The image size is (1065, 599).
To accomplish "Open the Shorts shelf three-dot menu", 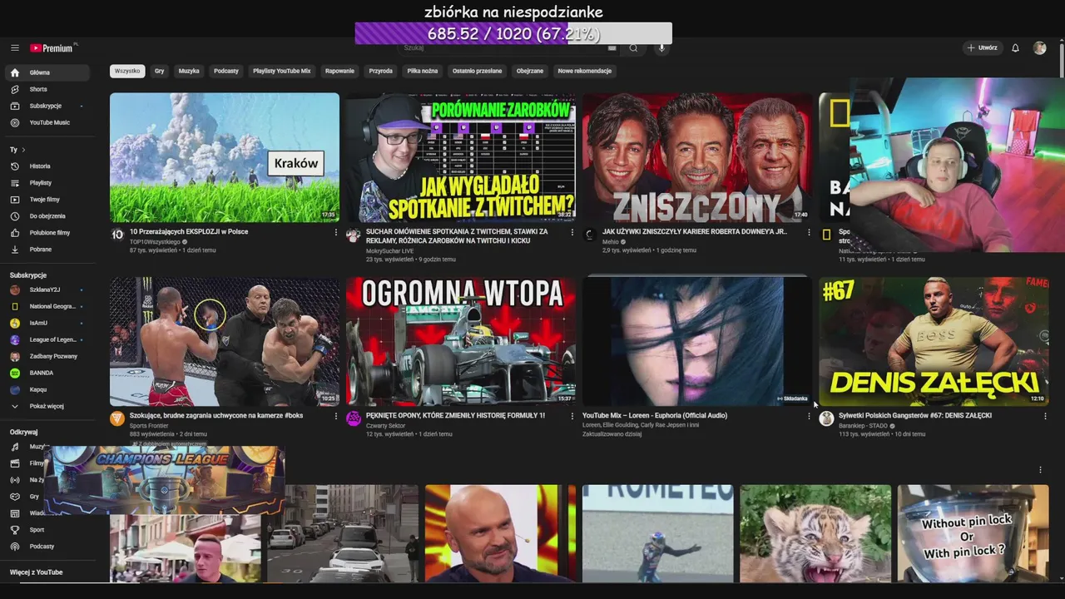I will coord(1040,470).
